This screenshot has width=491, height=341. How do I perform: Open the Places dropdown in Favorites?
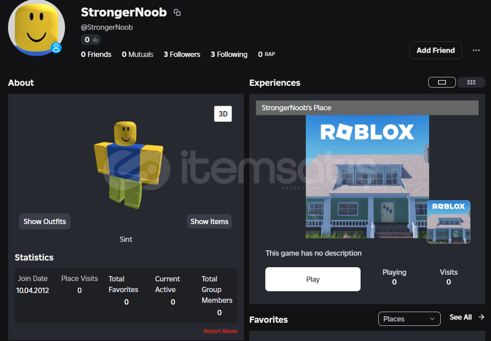tap(409, 319)
